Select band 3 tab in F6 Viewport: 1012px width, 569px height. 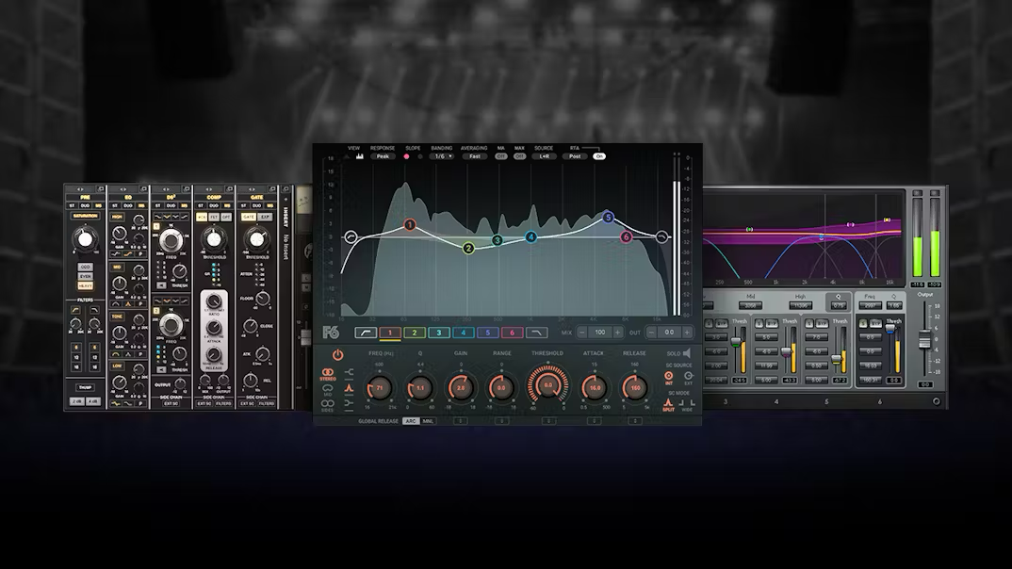(438, 333)
